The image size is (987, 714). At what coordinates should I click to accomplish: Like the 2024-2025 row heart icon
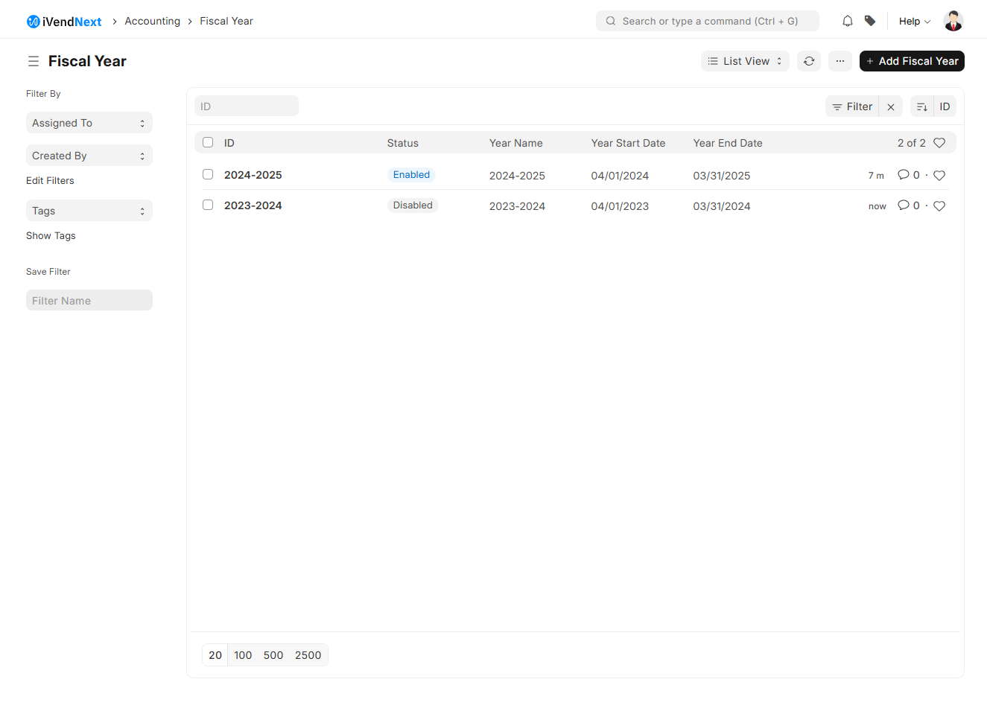(939, 176)
